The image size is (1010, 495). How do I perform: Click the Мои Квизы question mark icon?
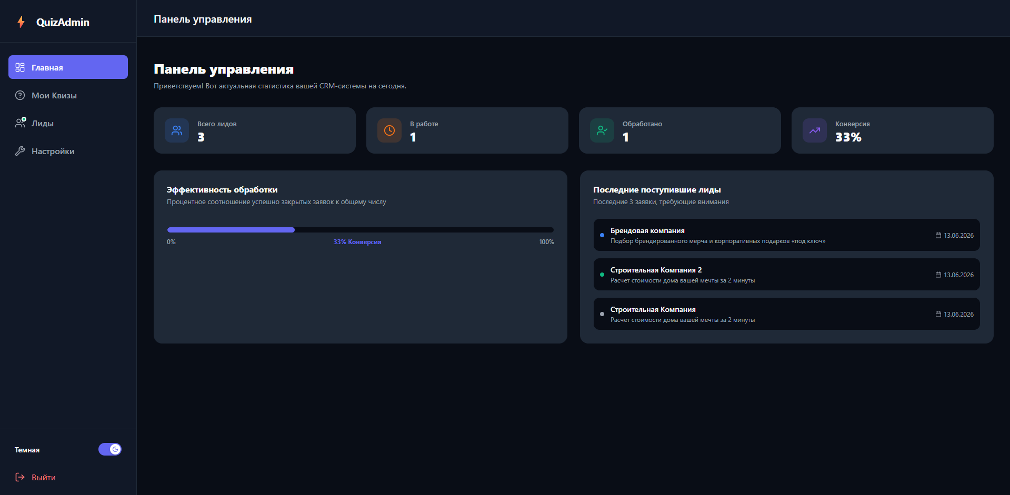[x=20, y=95]
